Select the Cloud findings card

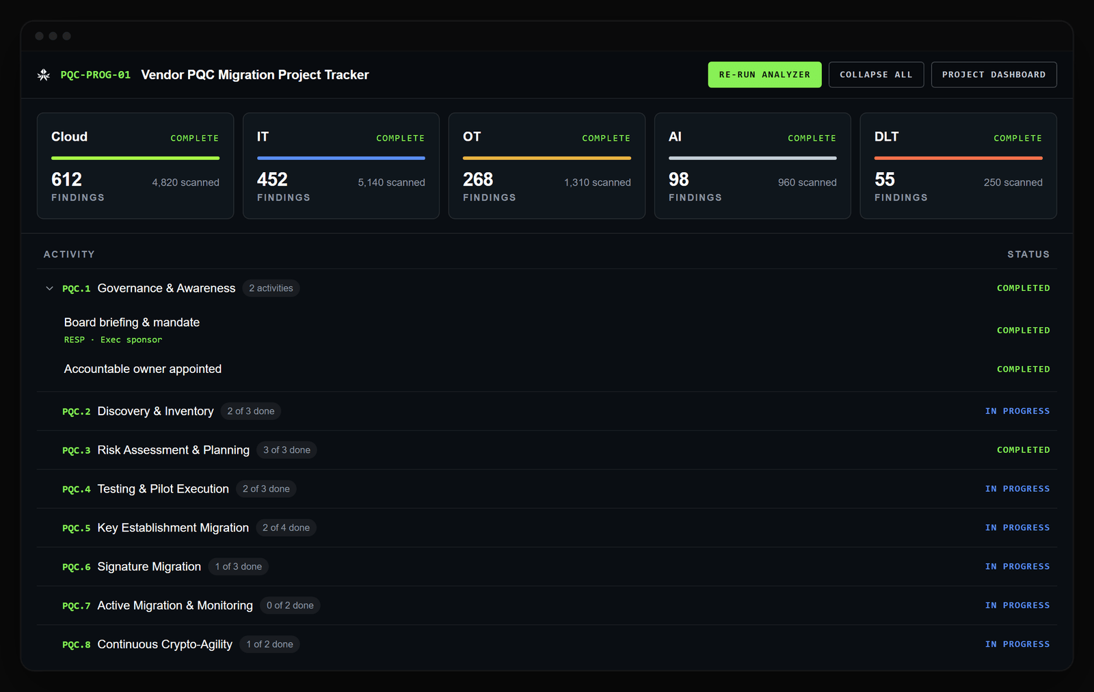point(135,166)
